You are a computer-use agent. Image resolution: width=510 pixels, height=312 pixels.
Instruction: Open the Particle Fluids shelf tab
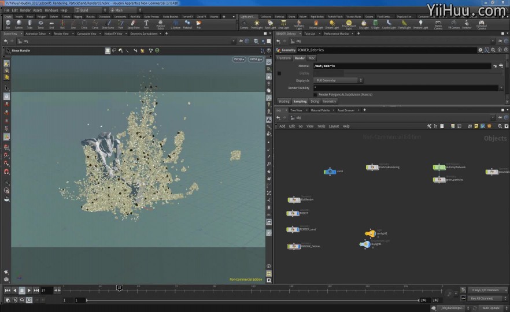[335, 17]
